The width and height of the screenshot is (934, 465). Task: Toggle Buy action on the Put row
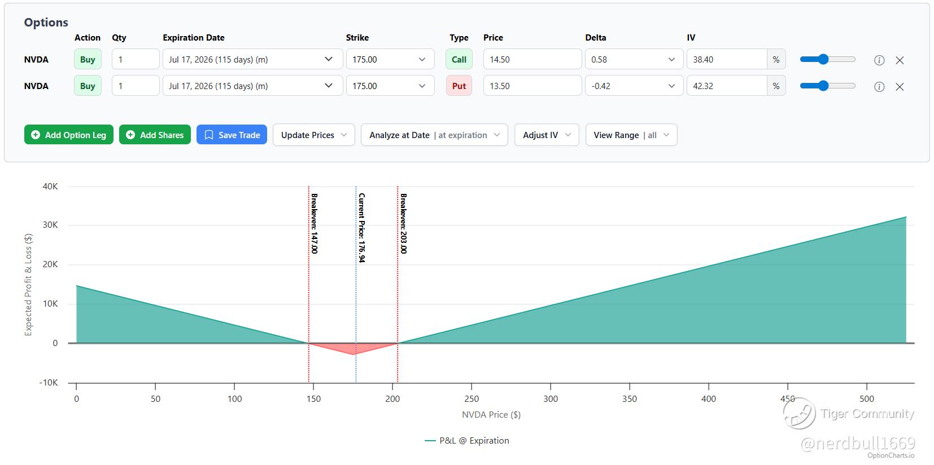[x=88, y=86]
